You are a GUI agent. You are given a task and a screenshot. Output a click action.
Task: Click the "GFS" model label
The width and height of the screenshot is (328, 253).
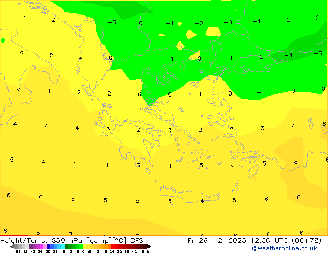(x=137, y=241)
